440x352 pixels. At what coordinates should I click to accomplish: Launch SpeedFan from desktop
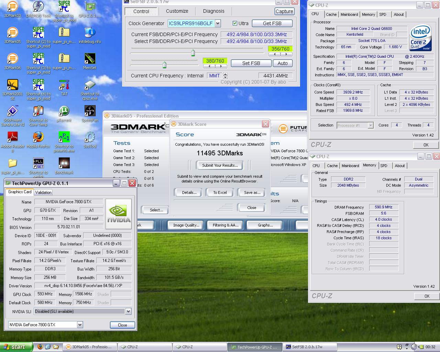(x=90, y=114)
